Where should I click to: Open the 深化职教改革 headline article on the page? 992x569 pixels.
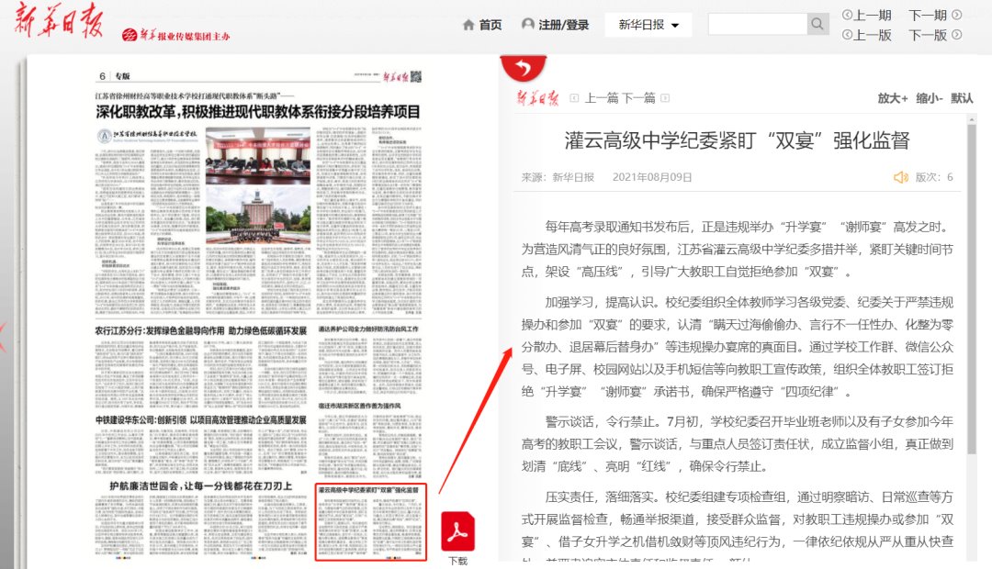pos(258,112)
